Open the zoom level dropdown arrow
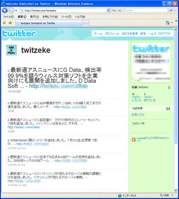 pyautogui.click(x=172, y=195)
